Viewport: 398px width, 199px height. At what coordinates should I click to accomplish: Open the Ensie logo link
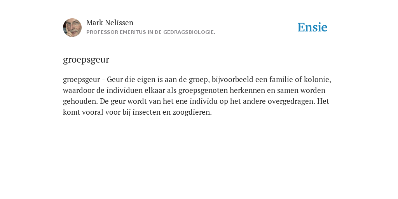pyautogui.click(x=312, y=27)
